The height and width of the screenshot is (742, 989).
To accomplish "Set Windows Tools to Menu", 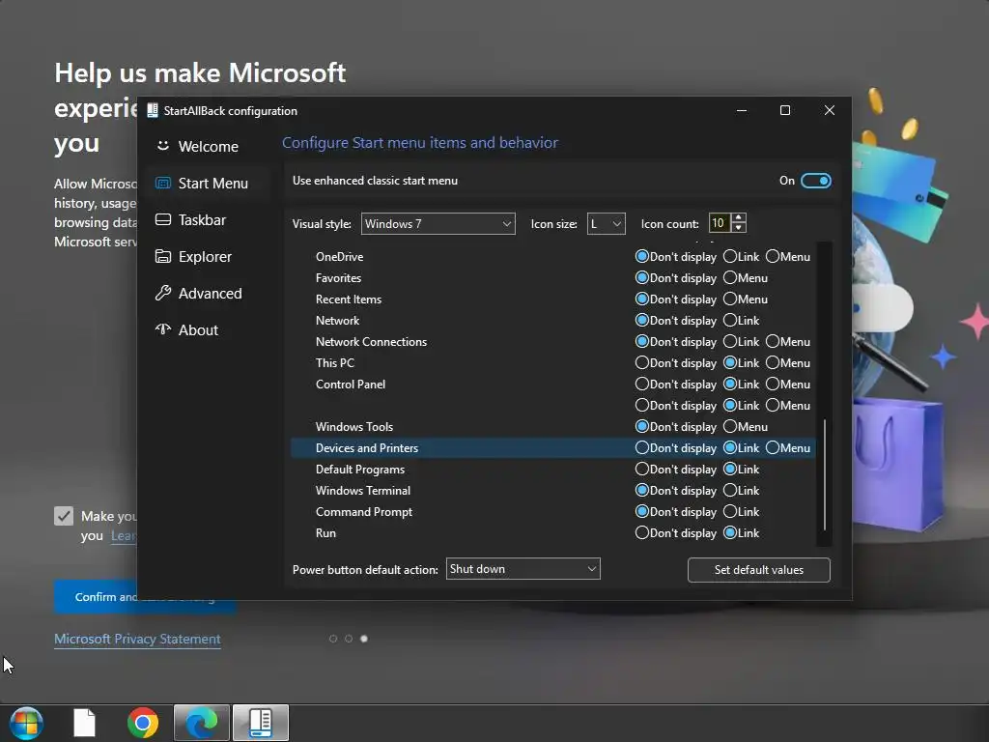I will [746, 426].
